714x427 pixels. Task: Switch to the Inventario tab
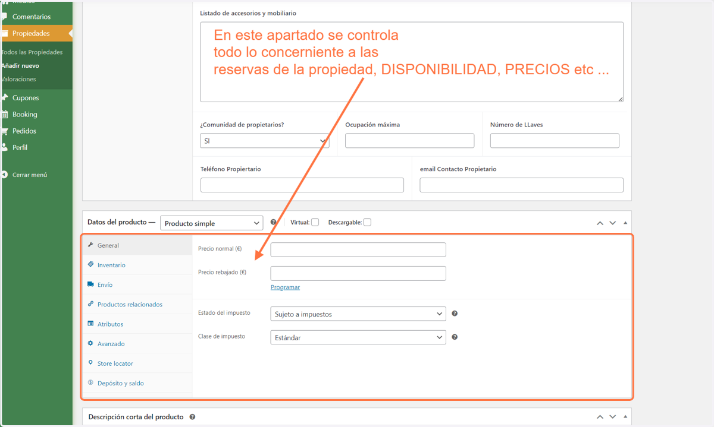pos(137,265)
